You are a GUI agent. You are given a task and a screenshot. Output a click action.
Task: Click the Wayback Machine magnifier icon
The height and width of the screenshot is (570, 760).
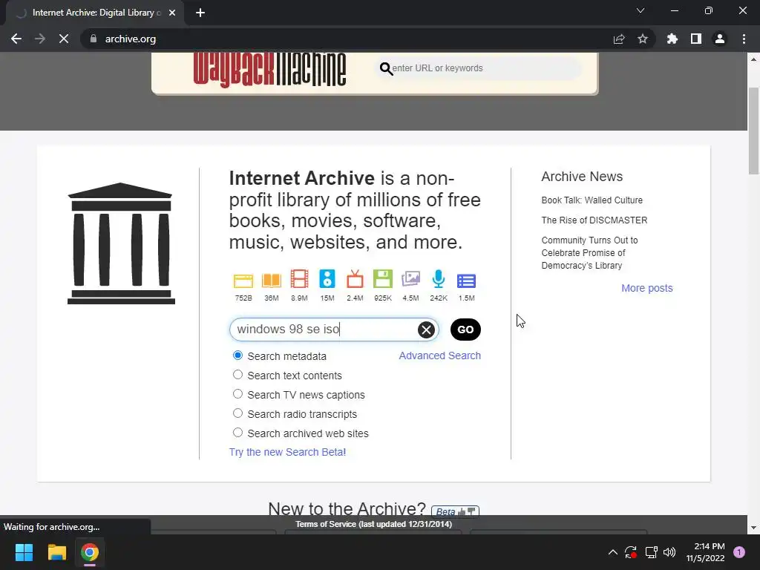tap(386, 69)
